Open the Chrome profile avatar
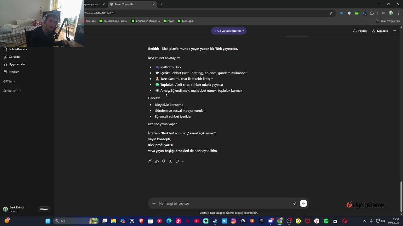The height and width of the screenshot is (226, 403). 391,13
